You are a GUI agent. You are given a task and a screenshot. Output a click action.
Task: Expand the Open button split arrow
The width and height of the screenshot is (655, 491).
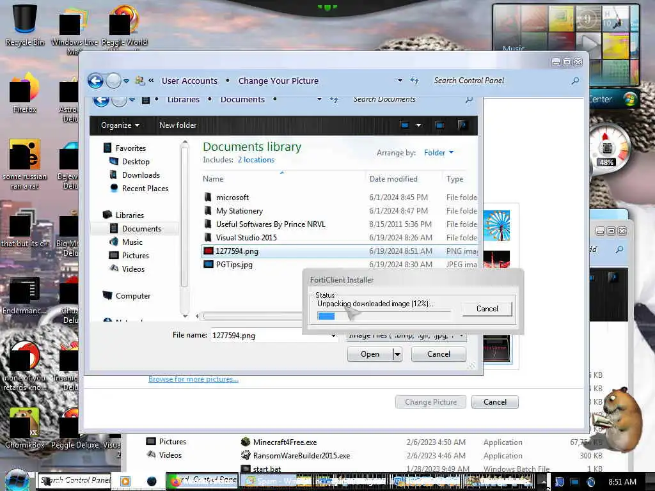tap(397, 354)
